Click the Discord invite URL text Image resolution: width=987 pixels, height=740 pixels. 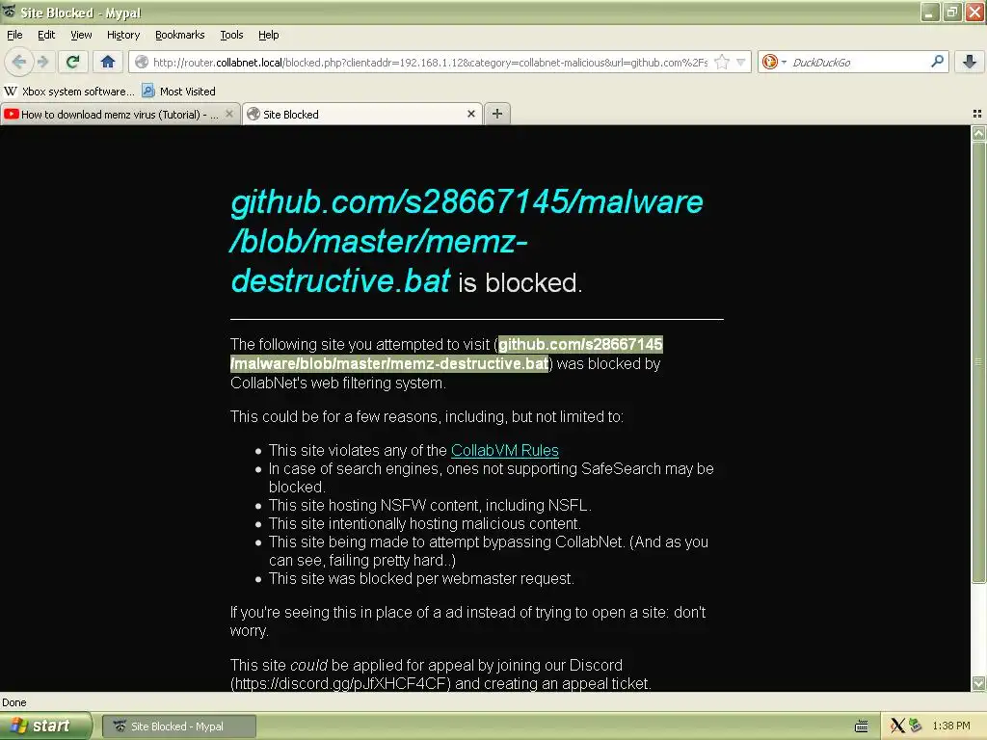(340, 683)
